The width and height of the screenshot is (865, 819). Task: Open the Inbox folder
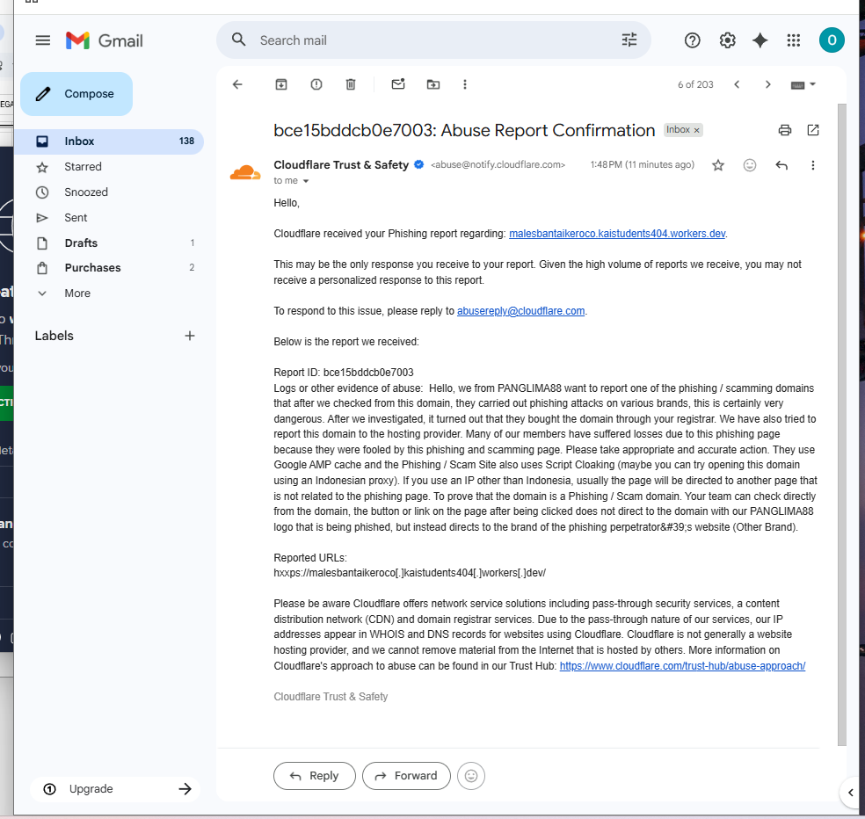(109, 141)
